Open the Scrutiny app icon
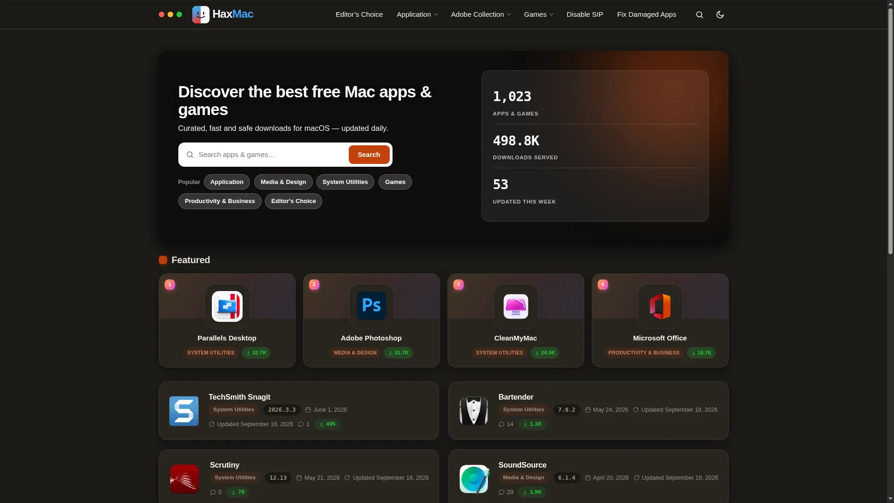This screenshot has width=894, height=503. pos(184,479)
